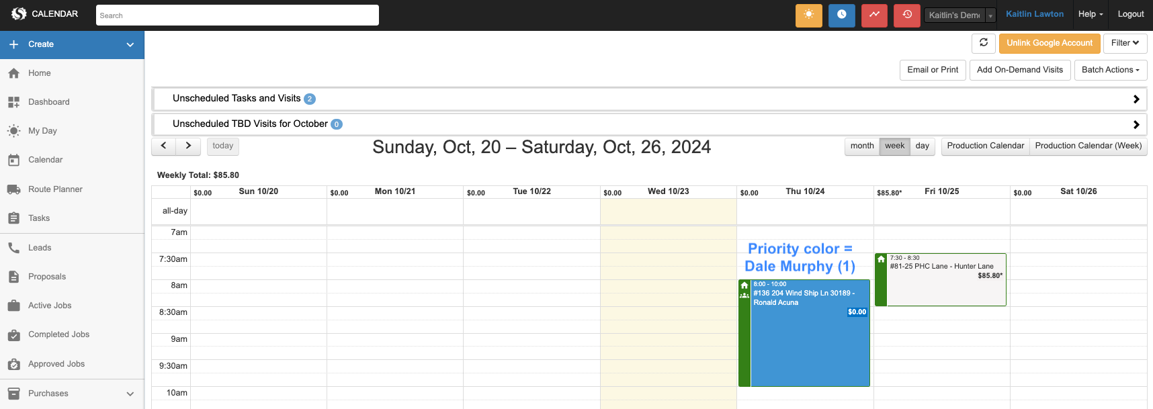Open the Help menu
Screen dimensions: 1153x409
pos(1090,14)
